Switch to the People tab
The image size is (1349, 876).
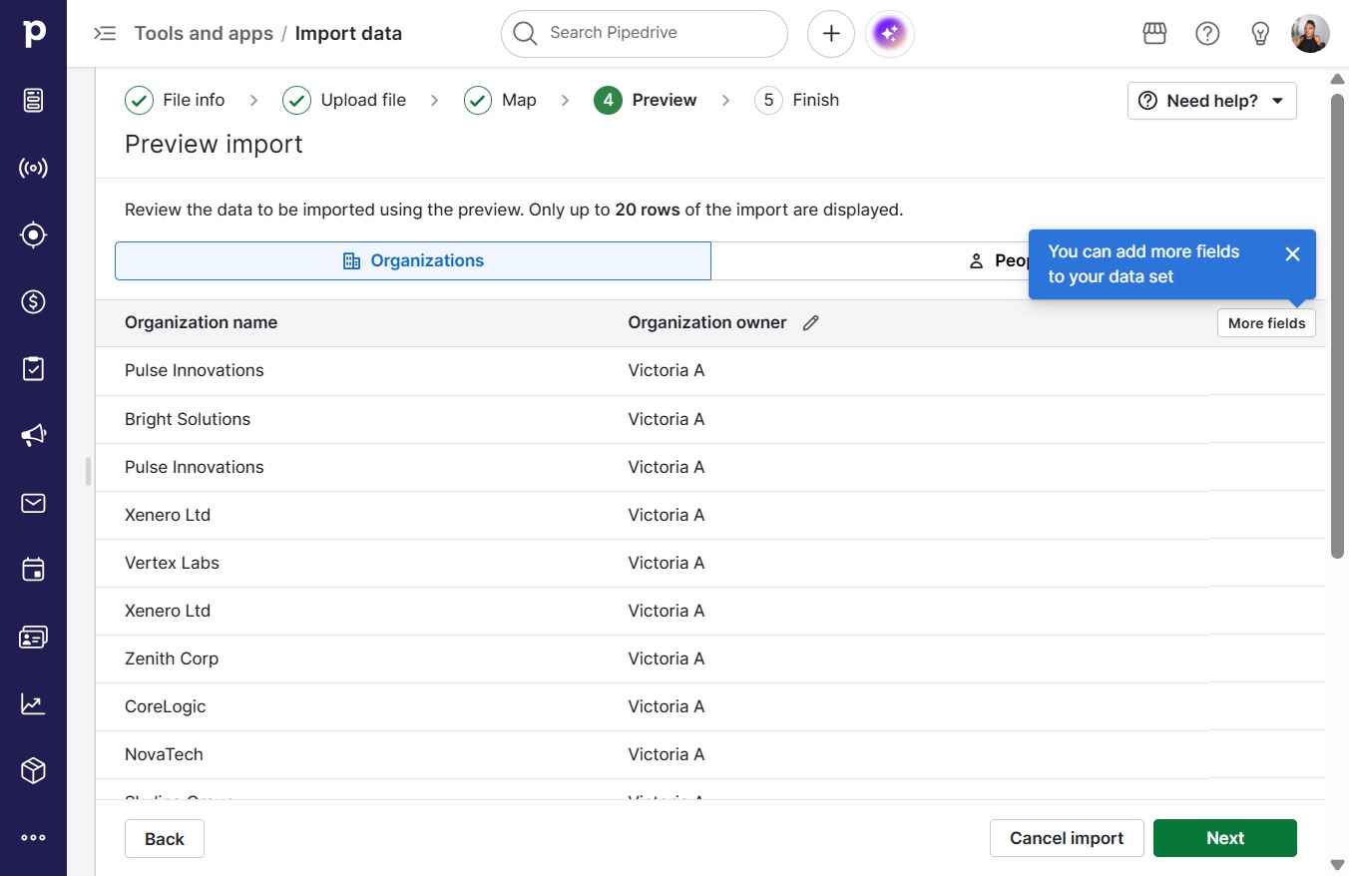(1004, 260)
